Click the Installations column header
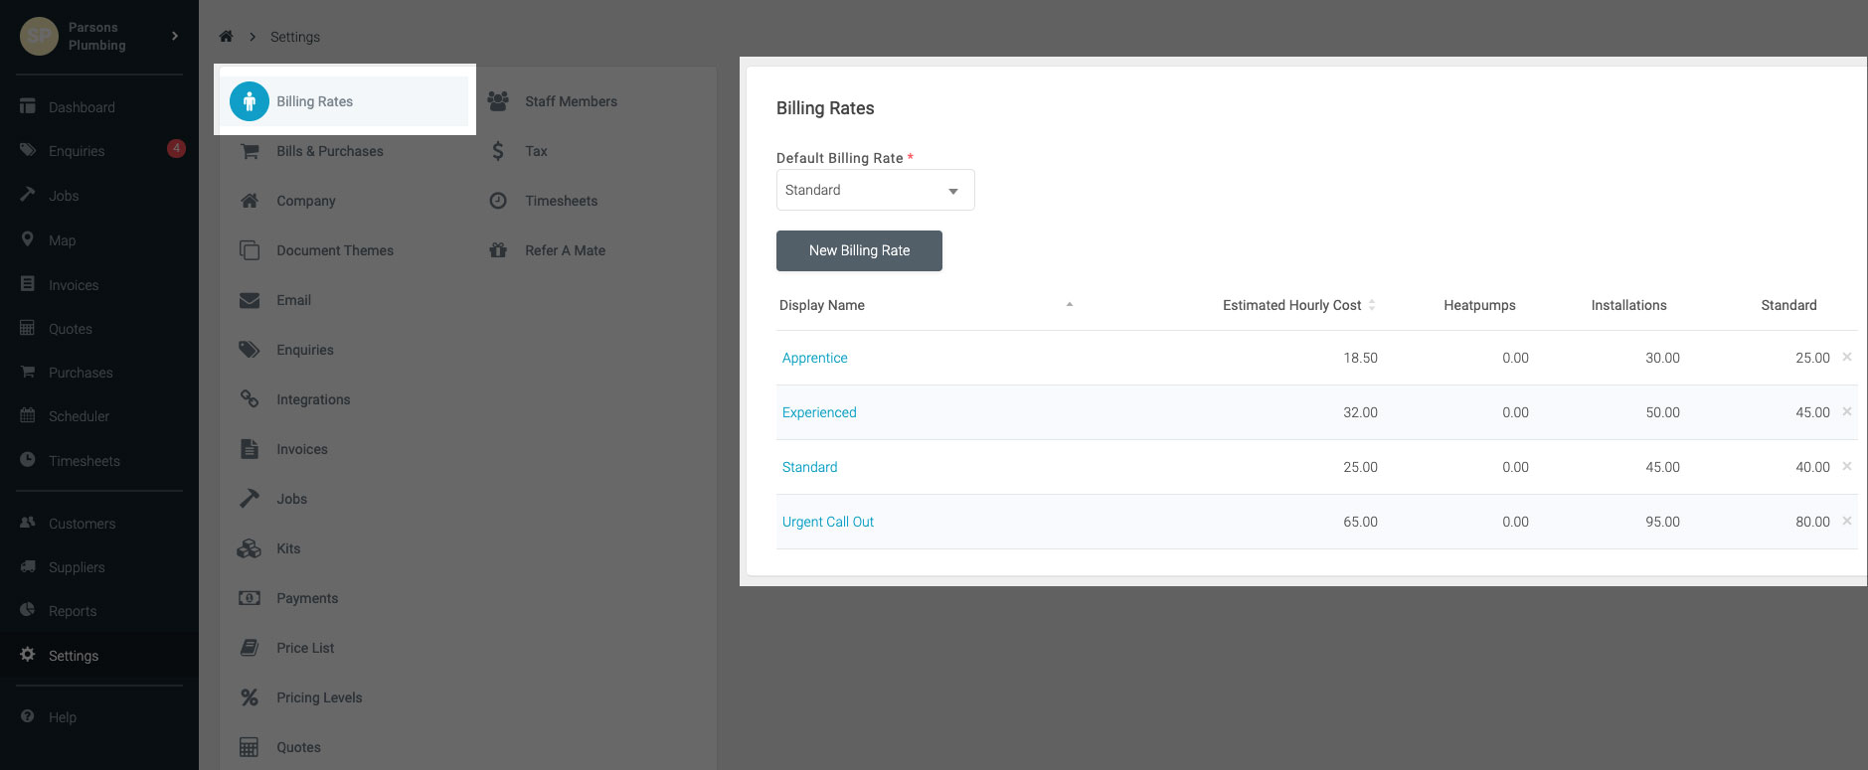The height and width of the screenshot is (770, 1868). click(x=1628, y=305)
